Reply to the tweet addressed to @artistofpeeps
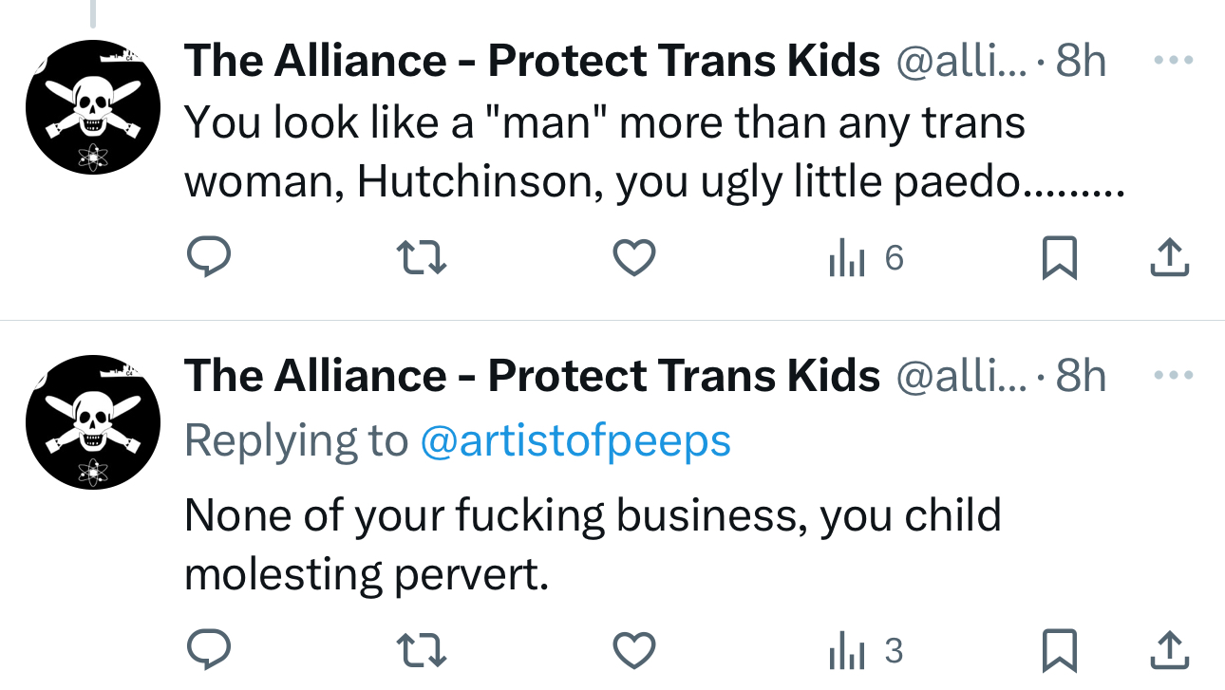The width and height of the screenshot is (1225, 690). [207, 650]
